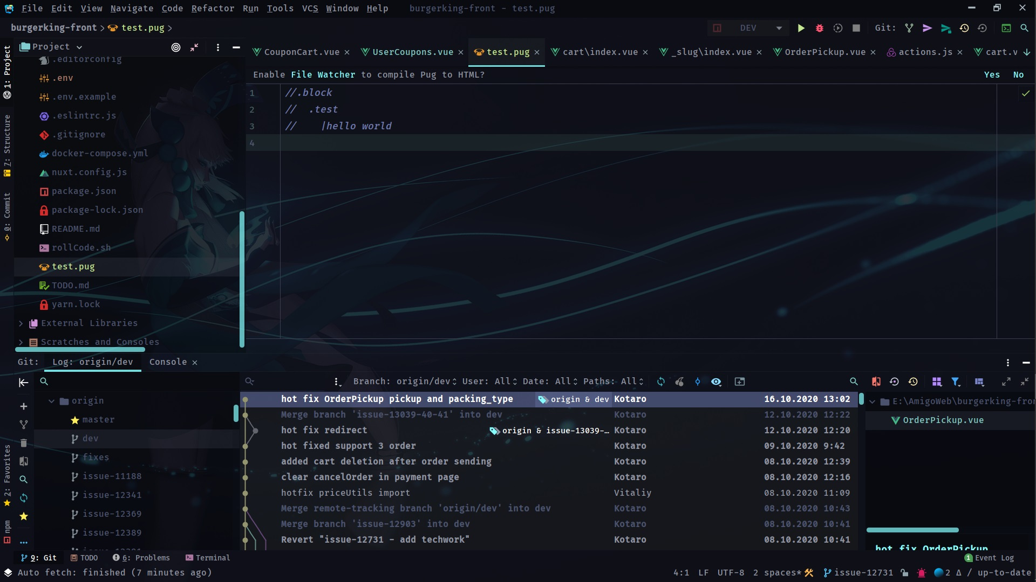Image resolution: width=1036 pixels, height=582 pixels.
Task: Open the Console tab in Git panel
Action: pyautogui.click(x=168, y=362)
